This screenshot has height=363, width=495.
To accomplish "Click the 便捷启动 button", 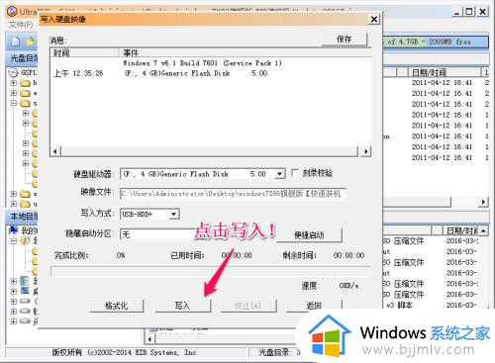I will coord(309,235).
